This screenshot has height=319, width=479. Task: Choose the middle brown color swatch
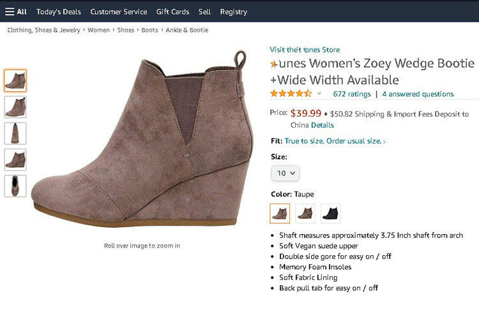pyautogui.click(x=305, y=213)
